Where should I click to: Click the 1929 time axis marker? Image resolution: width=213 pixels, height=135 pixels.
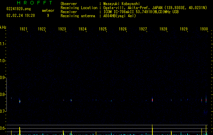tap(184, 29)
